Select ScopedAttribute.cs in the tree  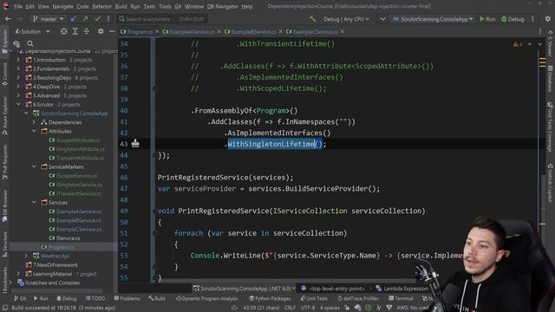tap(75, 140)
